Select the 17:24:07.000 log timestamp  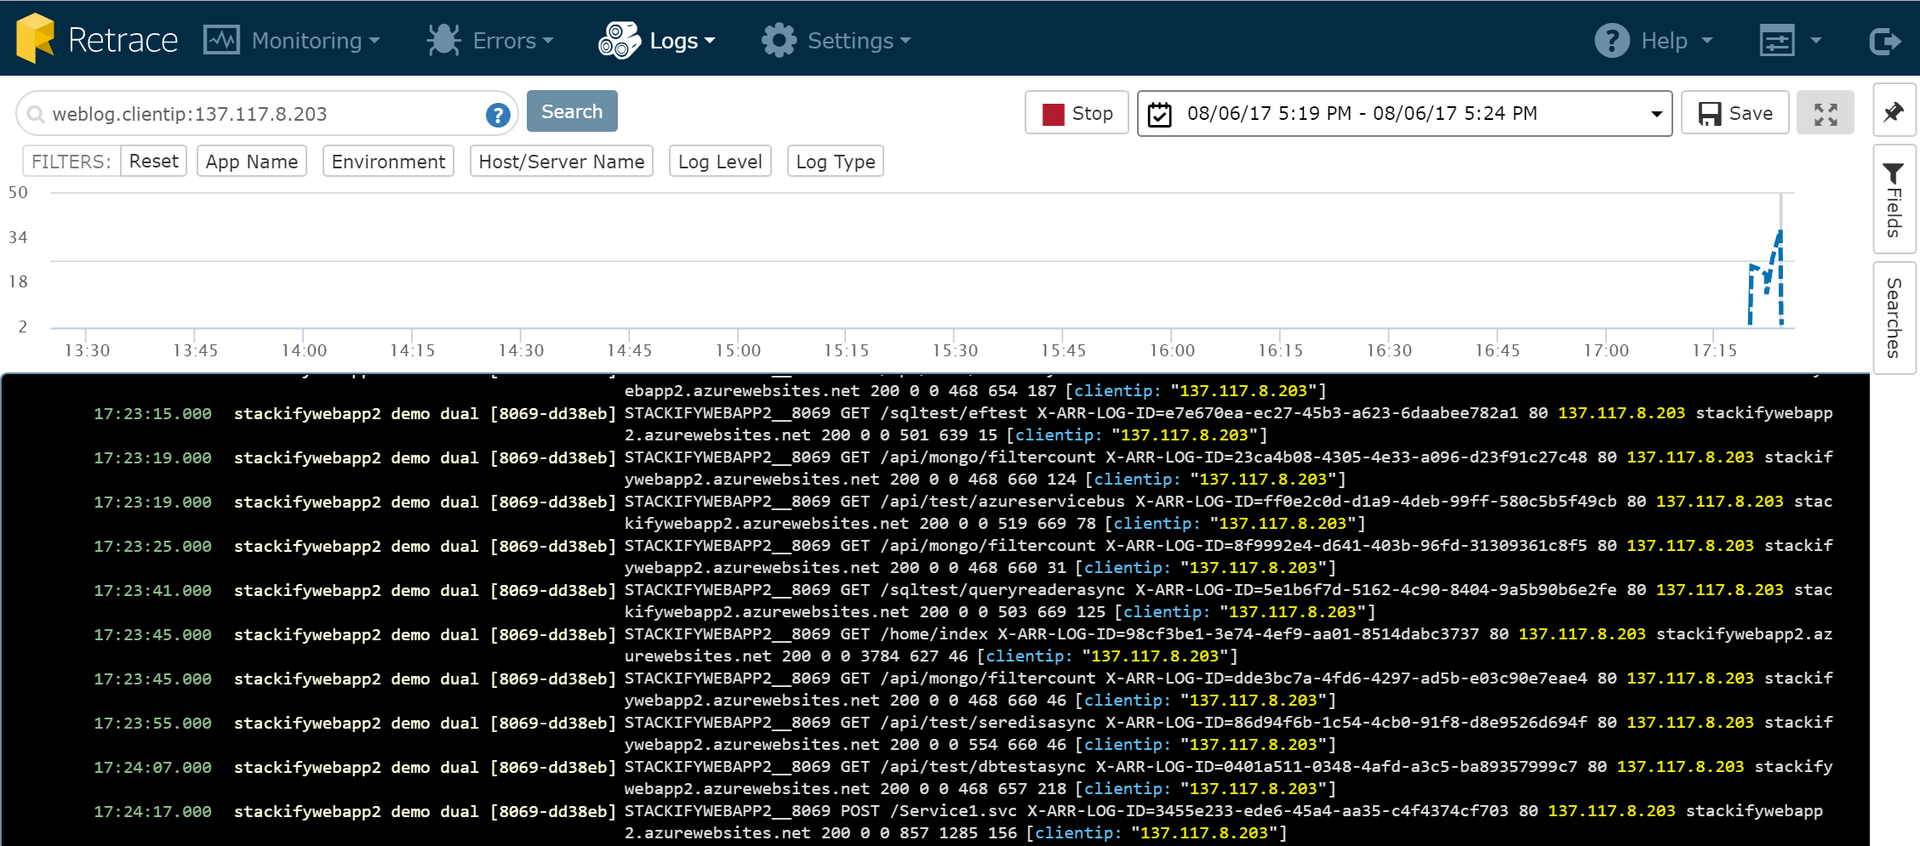(x=152, y=768)
